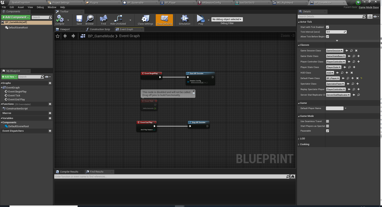Compile the blueprint with the Compile icon
The image size is (382, 207).
click(60, 19)
